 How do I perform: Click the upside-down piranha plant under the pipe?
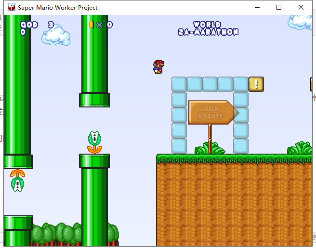point(17,180)
